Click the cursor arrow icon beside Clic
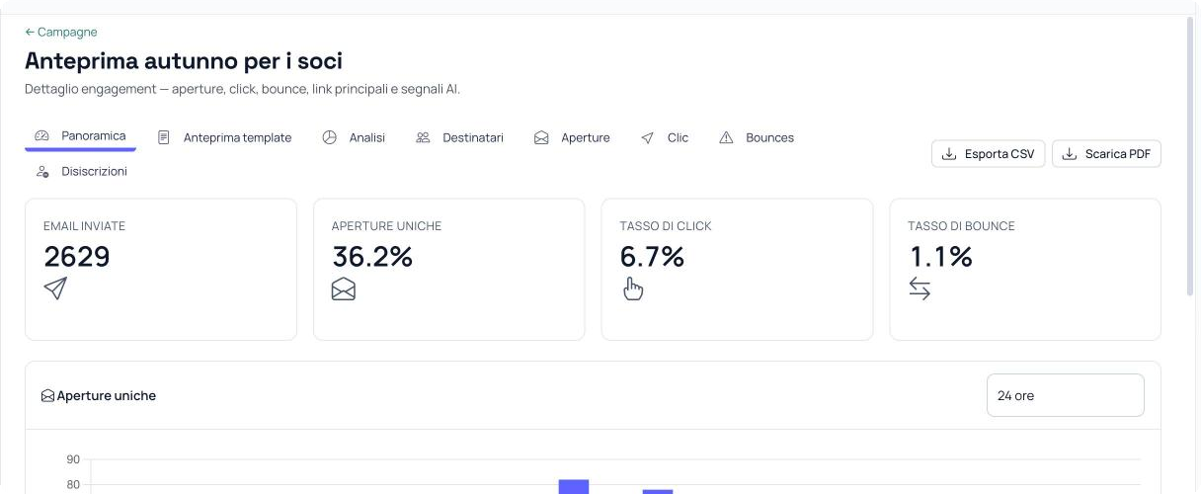Viewport: 1201px width, 494px height. coord(648,138)
